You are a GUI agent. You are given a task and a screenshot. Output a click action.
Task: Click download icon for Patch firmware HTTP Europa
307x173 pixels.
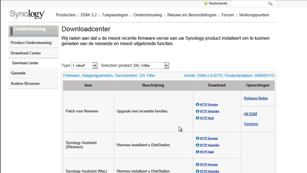pyautogui.click(x=197, y=105)
